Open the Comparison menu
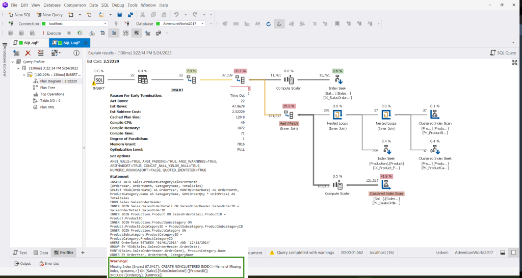Screen dimensions: 522x278 [x=74, y=5]
